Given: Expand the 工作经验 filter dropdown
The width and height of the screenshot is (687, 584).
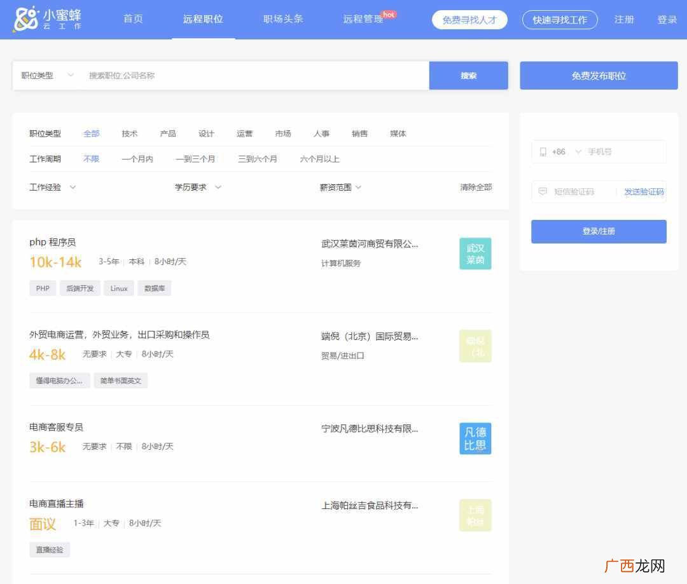Looking at the screenshot, I should (53, 187).
